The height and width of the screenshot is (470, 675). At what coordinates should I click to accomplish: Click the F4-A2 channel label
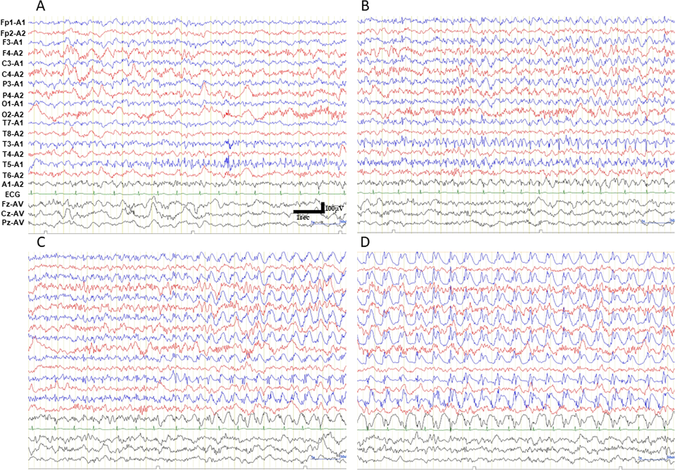click(x=13, y=53)
